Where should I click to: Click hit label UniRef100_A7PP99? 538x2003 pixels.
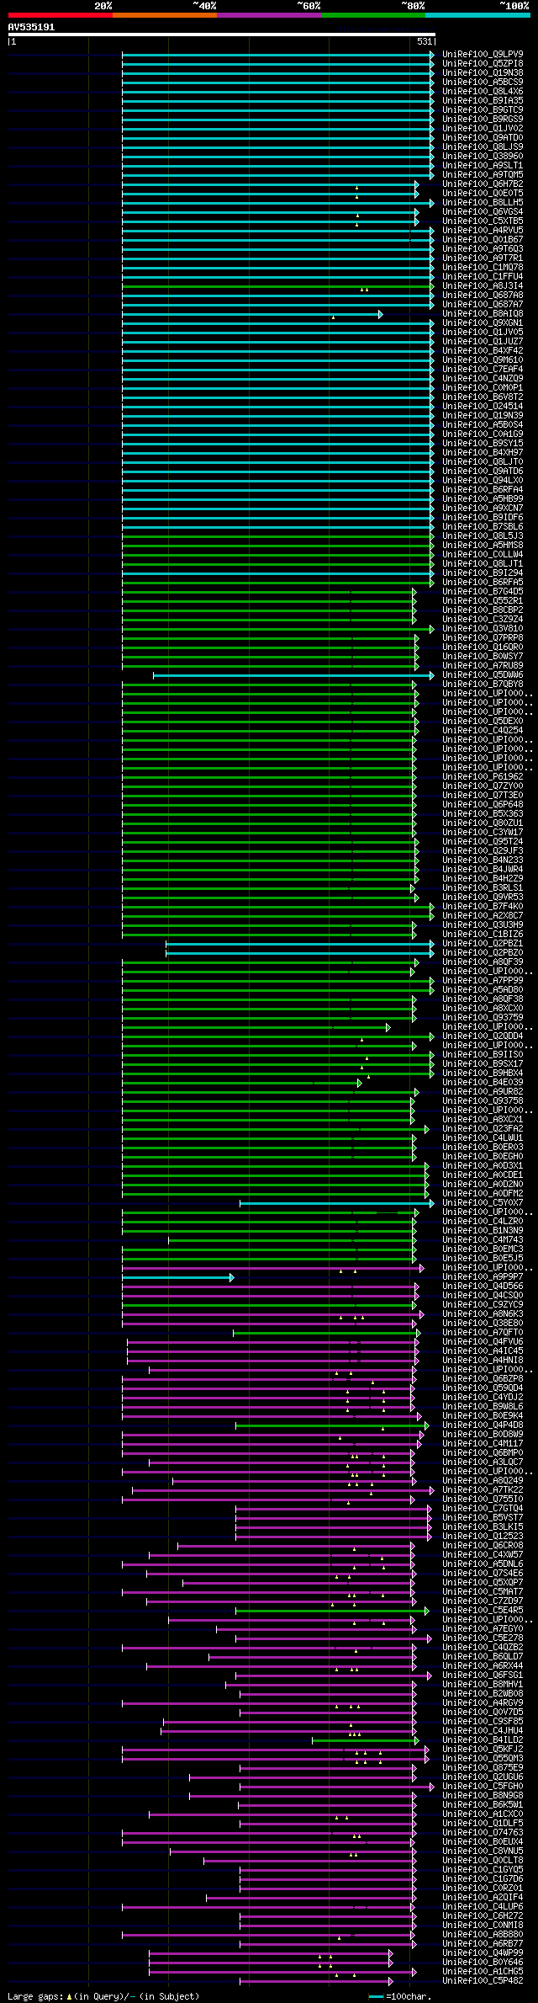483,981
